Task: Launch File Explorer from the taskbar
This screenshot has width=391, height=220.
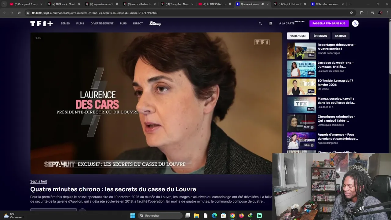Action: (196, 215)
